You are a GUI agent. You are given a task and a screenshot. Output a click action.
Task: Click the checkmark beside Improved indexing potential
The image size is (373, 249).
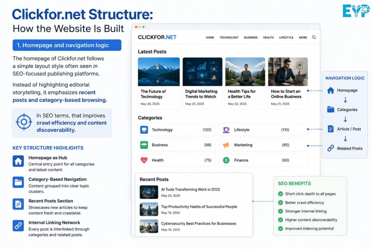(281, 229)
